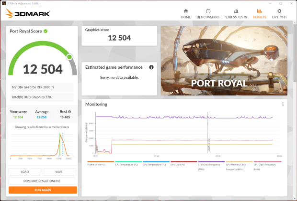Click the 3DMark logo
This screenshot has height=201, width=297.
click(28, 13)
